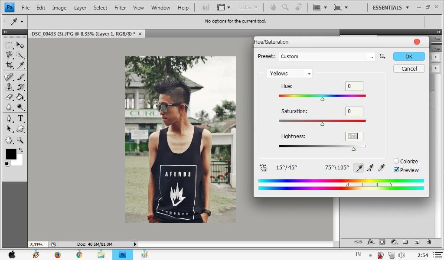
Task: Select the Magic Wand tool
Action: point(20,55)
